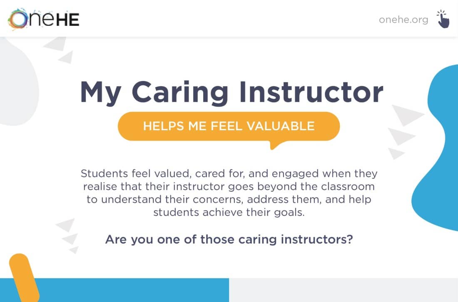Click the orange rounded bar at bottom left
Image resolution: width=458 pixels, height=302 pixels.
24,278
